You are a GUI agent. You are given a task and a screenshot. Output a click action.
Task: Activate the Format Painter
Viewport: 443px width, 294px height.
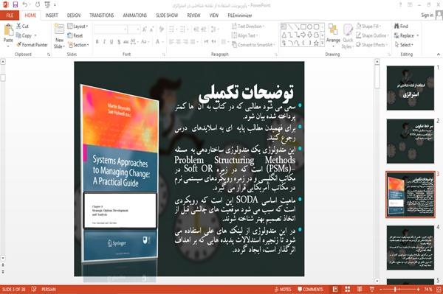(x=32, y=45)
